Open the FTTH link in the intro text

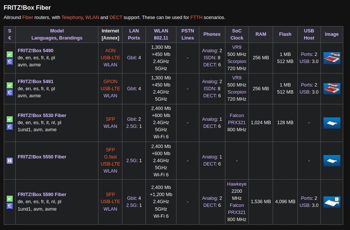tap(197, 18)
